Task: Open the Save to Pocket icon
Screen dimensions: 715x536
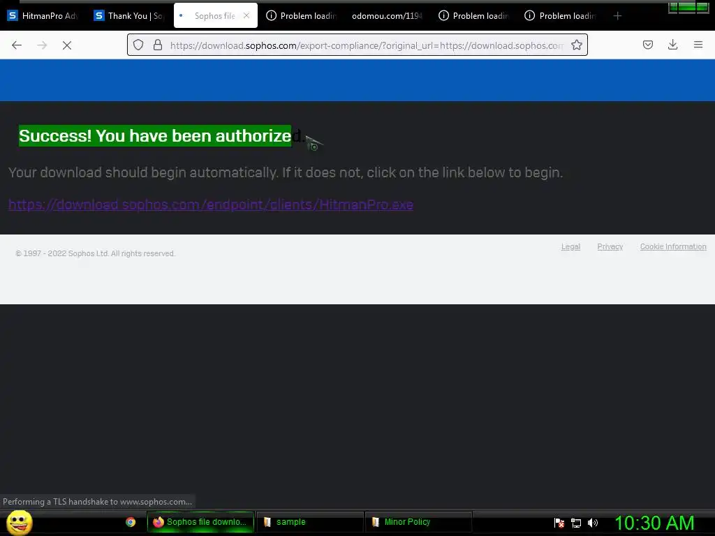Action: (647, 45)
